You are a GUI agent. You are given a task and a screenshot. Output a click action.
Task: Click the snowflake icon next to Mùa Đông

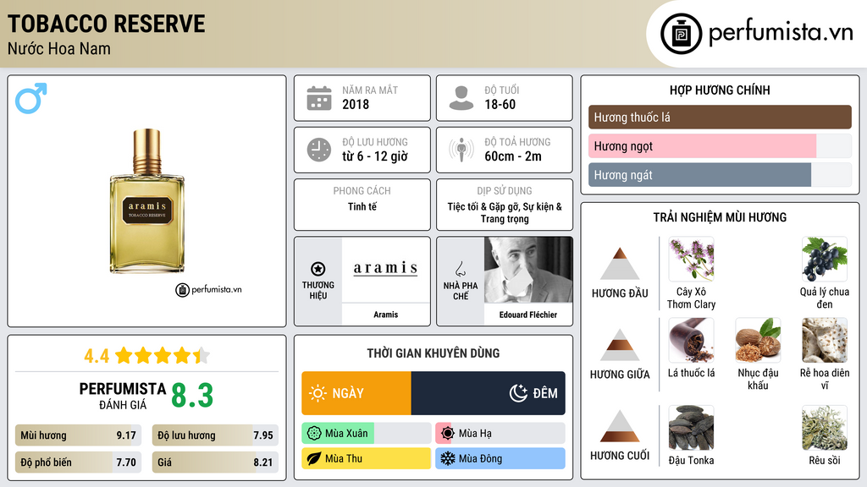point(448,458)
